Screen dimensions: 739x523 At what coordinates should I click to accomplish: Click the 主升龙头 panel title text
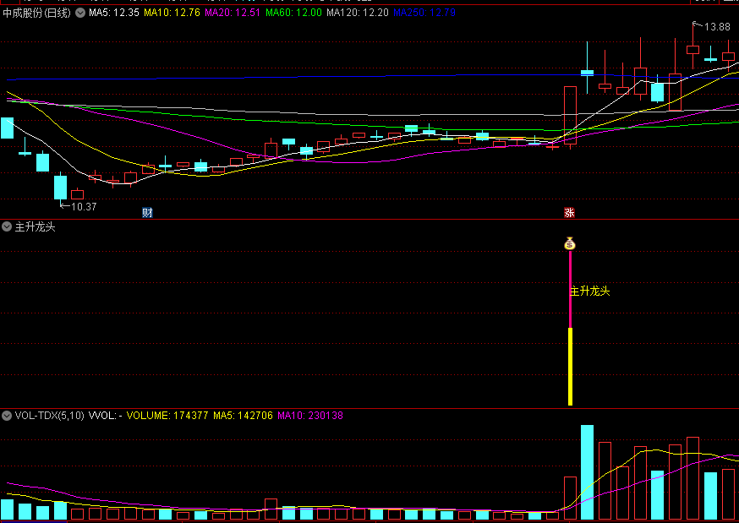(x=36, y=227)
